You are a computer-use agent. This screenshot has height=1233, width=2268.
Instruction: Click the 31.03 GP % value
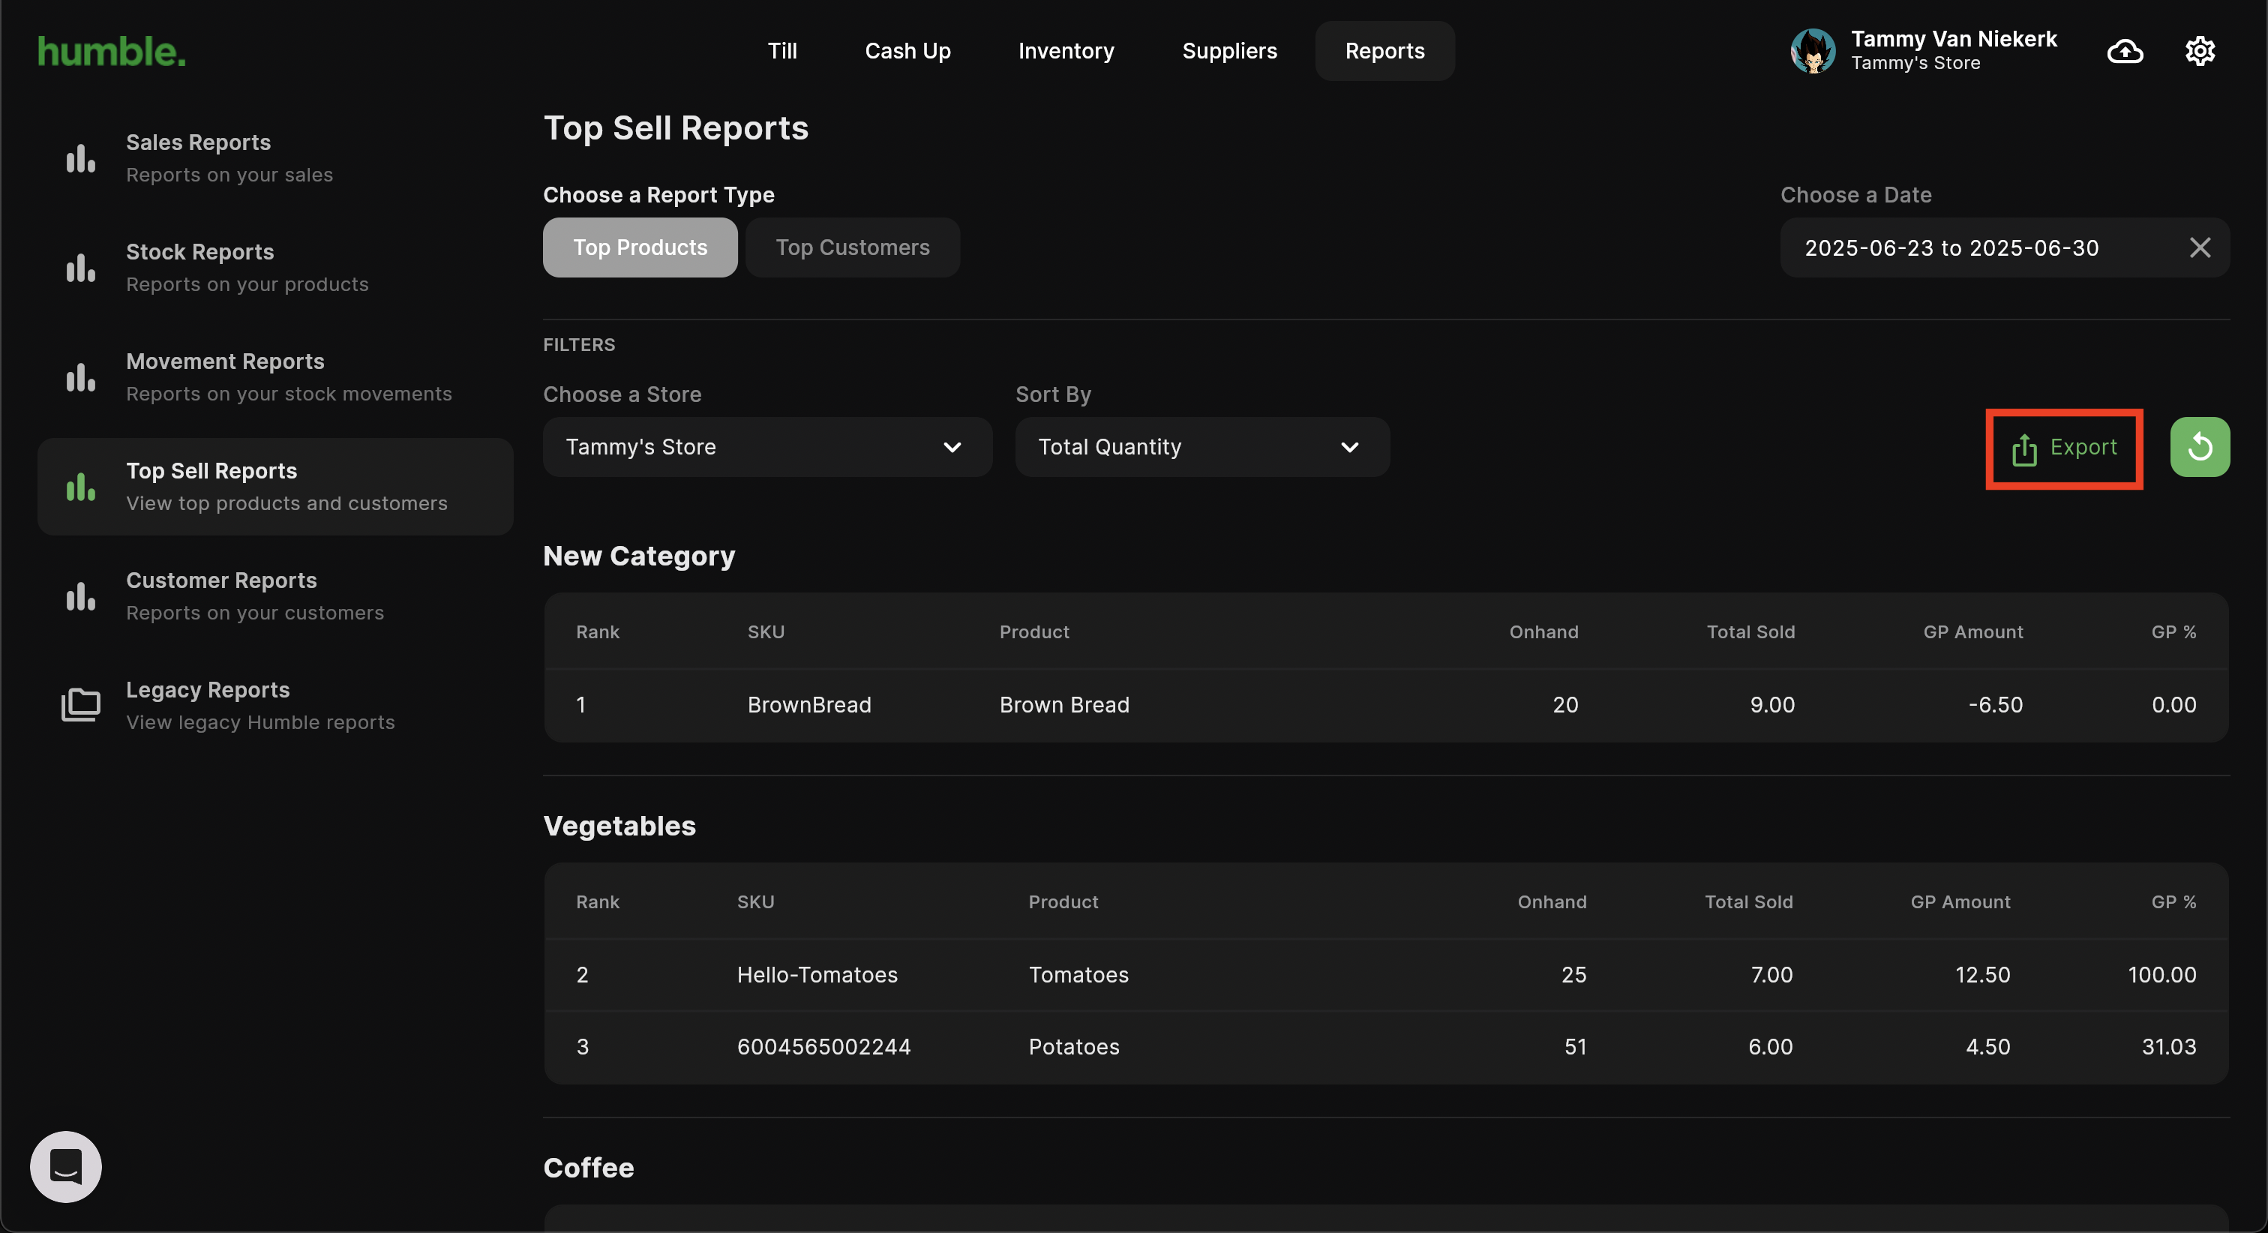pos(2168,1046)
